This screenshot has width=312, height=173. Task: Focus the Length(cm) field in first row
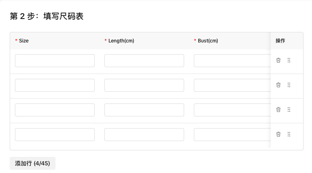pos(144,61)
